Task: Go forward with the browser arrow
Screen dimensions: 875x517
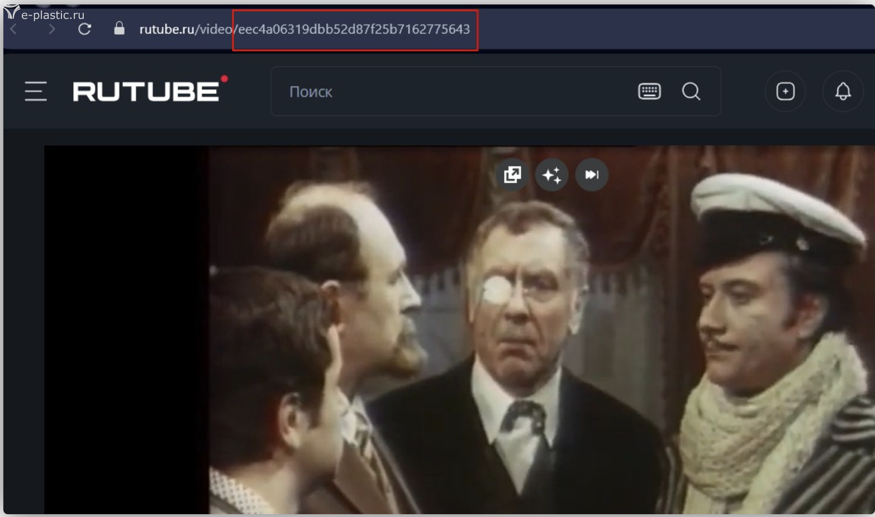Action: [52, 29]
